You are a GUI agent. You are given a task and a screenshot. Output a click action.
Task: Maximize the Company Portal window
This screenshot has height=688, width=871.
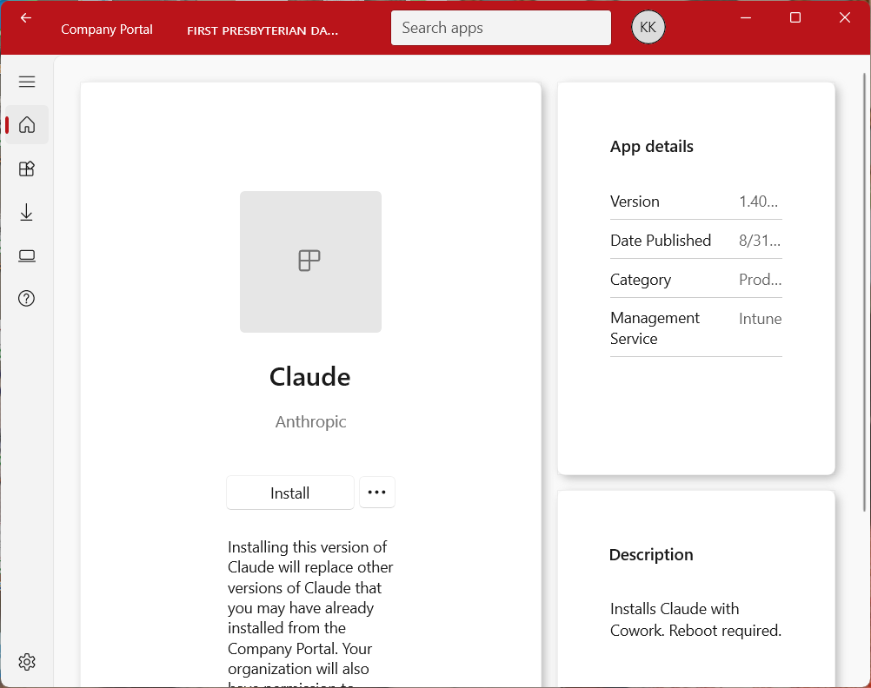tap(795, 17)
